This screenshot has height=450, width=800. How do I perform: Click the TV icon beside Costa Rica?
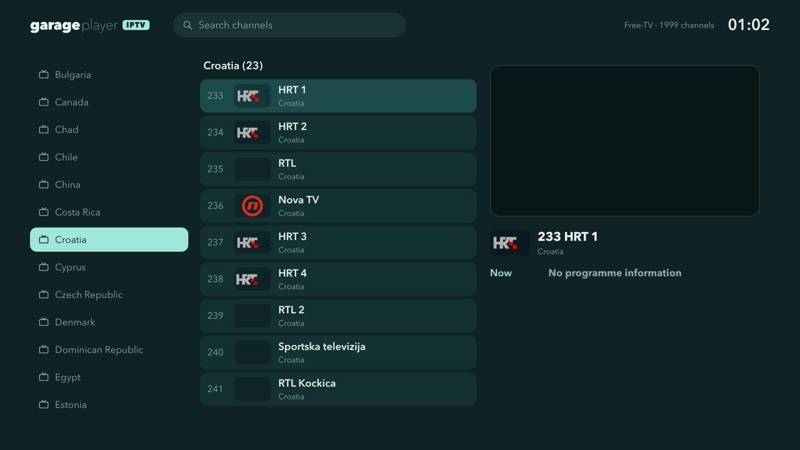pos(44,212)
